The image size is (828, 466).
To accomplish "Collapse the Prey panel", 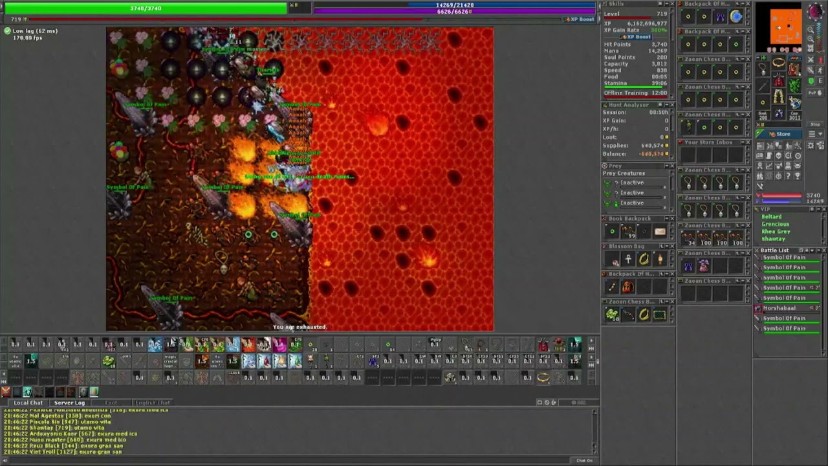I will point(667,166).
